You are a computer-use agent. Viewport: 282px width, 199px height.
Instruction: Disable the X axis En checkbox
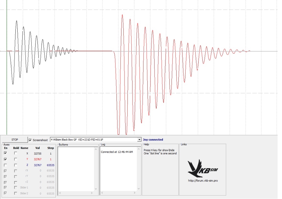point(5,153)
